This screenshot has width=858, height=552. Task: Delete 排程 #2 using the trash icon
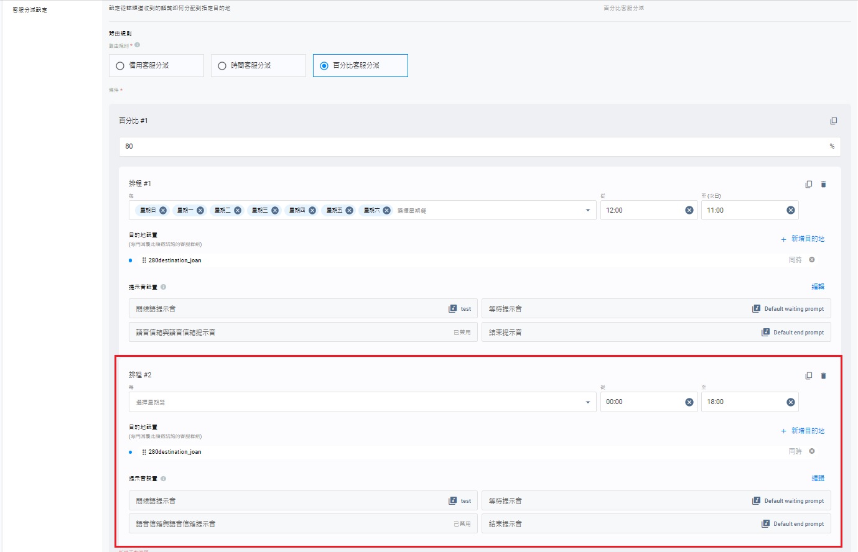(x=824, y=375)
